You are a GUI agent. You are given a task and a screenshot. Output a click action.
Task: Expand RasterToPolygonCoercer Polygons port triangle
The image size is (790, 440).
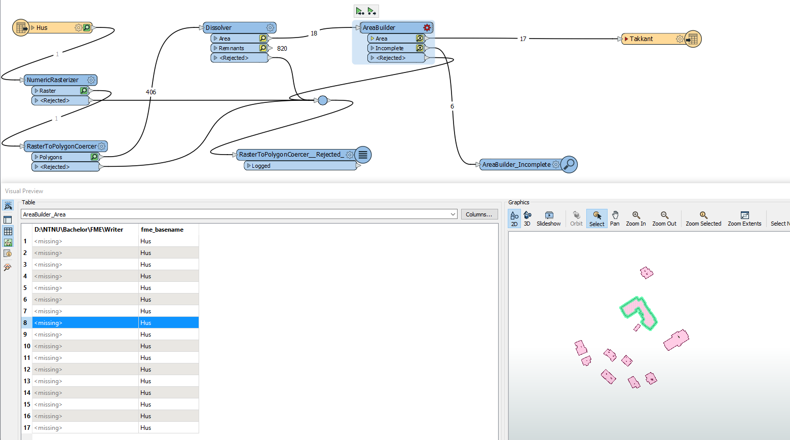36,157
